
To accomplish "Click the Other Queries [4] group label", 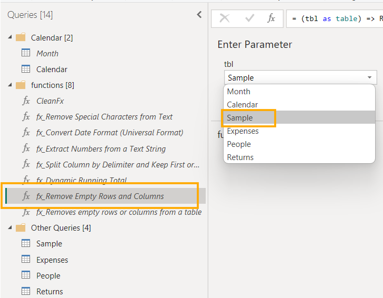I will pos(61,227).
